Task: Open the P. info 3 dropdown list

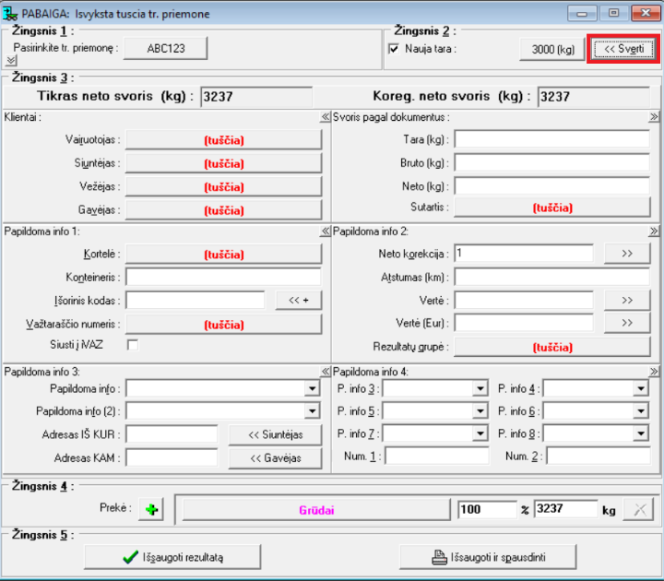Action: click(x=480, y=389)
